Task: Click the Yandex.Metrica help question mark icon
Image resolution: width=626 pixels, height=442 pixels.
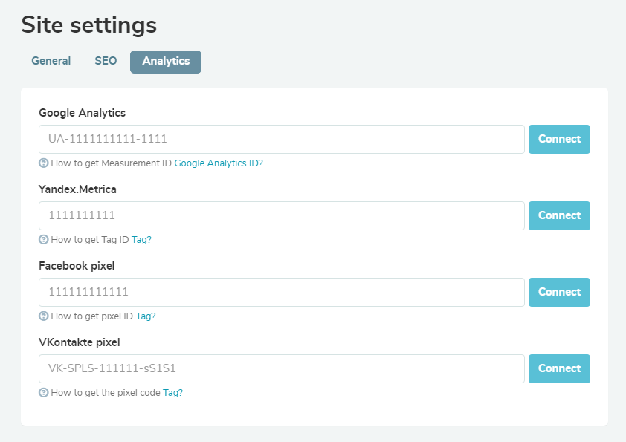Action: pyautogui.click(x=43, y=239)
